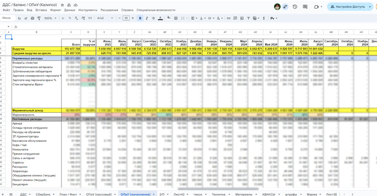This screenshot has width=377, height=196.
Task: Open the Файл menu
Action: pyautogui.click(x=6, y=10)
